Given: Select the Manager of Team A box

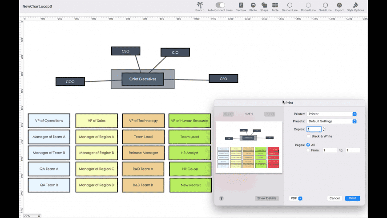Looking at the screenshot, I should (x=49, y=137).
